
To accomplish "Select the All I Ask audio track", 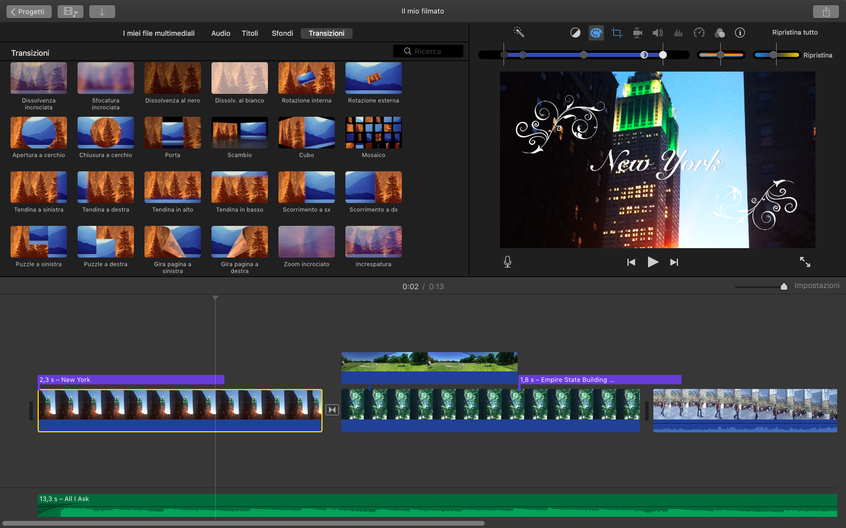I will click(x=437, y=506).
